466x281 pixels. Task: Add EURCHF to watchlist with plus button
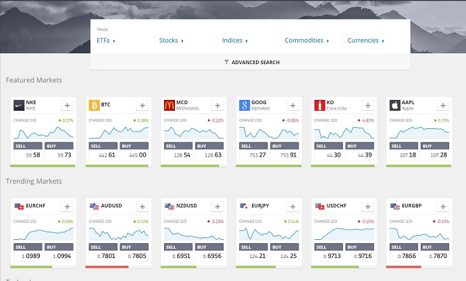coord(67,207)
